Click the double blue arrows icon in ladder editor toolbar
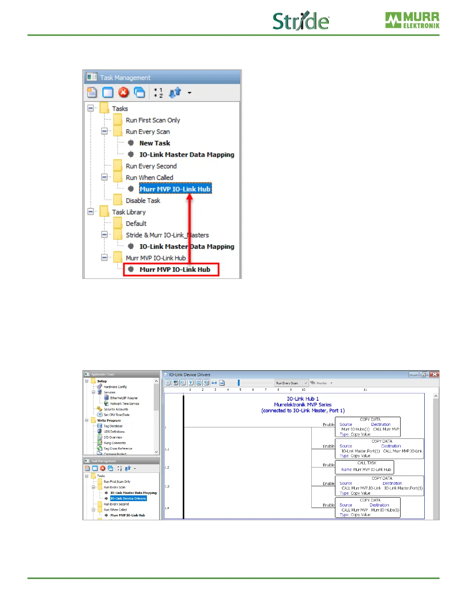The width and height of the screenshot is (467, 605). point(214,383)
